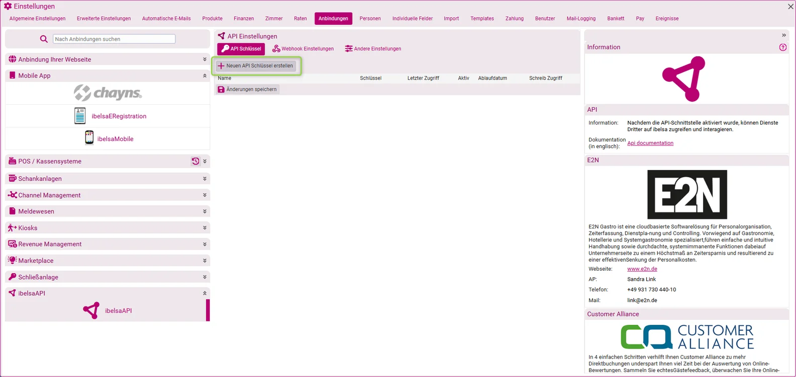Viewport: 796px width, 377px height.
Task: Open the Finanzen tab
Action: (244, 18)
